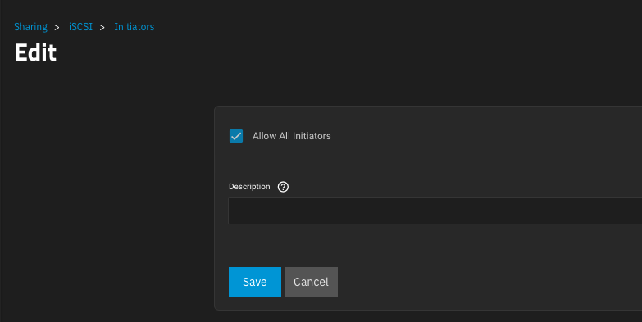
Task: Click the horizontal divider below Edit
Action: (x=327, y=79)
